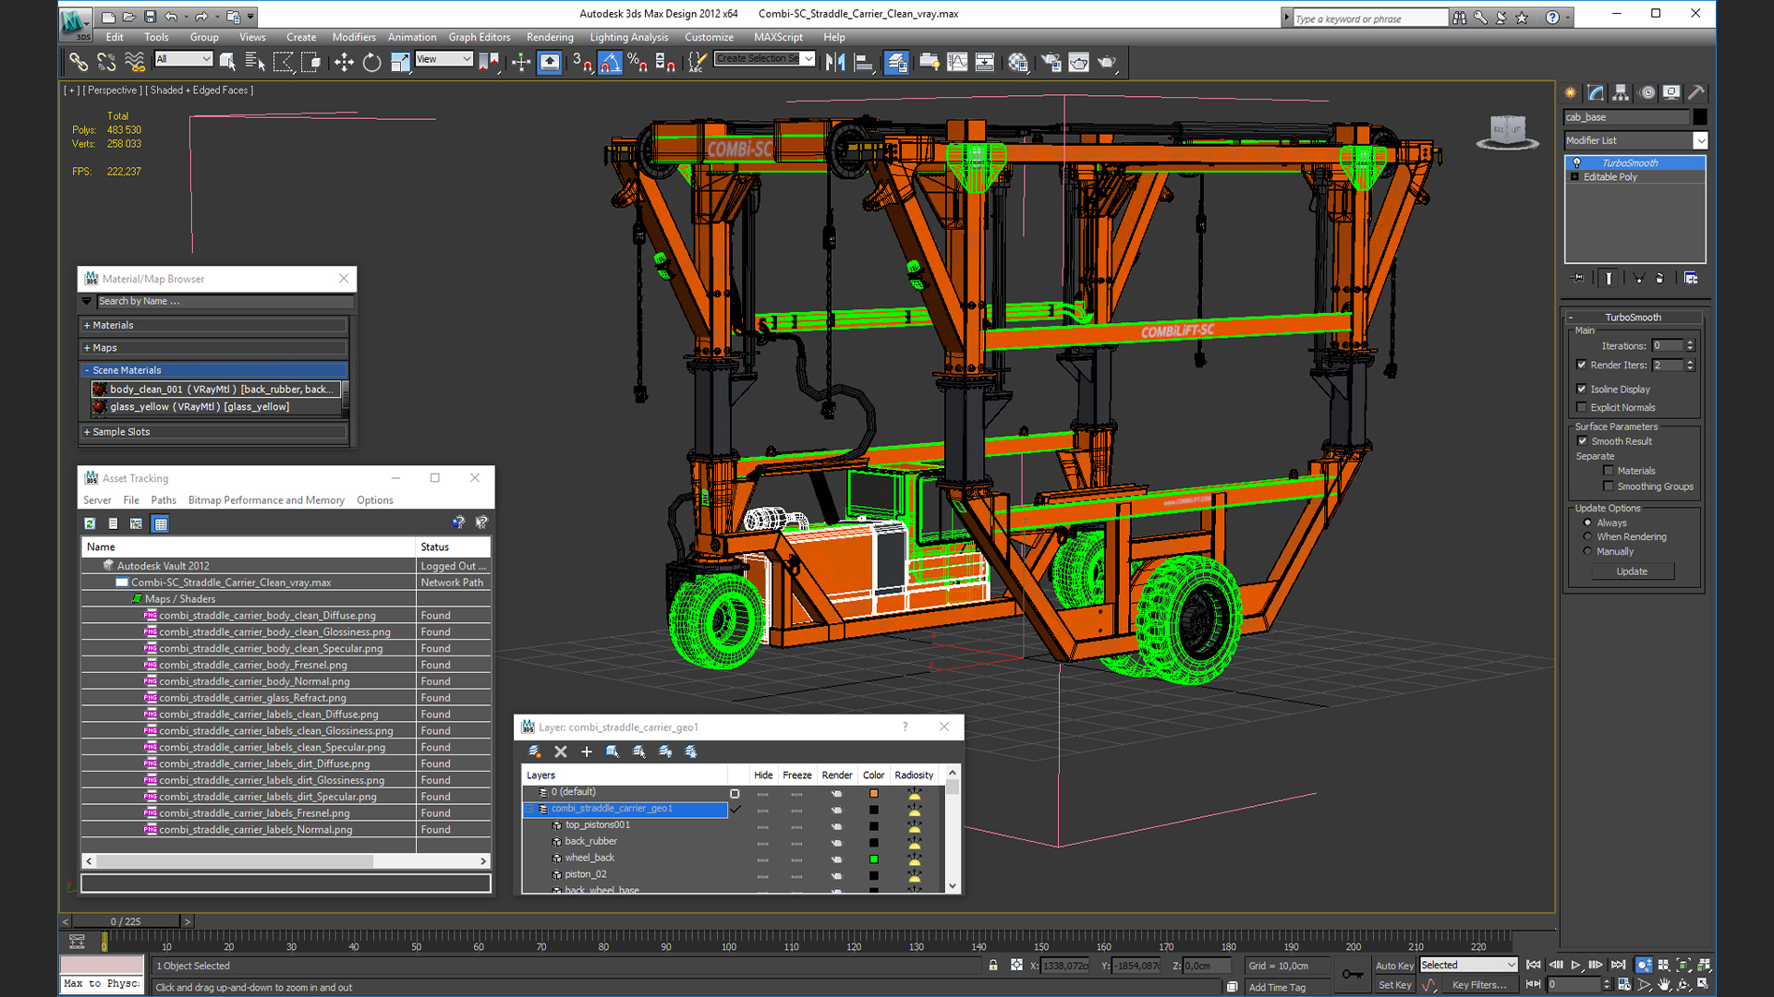This screenshot has width=1774, height=997.
Task: Click the Align tool icon
Action: (864, 62)
